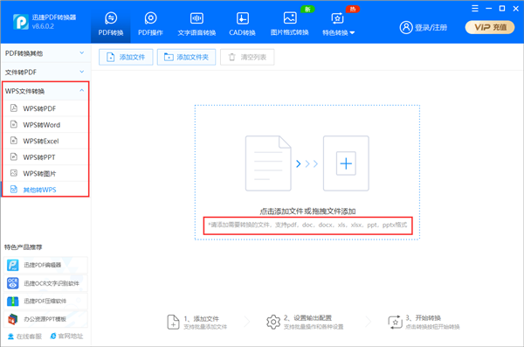The width and height of the screenshot is (524, 347).
Task: Click the document illustration in drop area
Action: (x=268, y=163)
